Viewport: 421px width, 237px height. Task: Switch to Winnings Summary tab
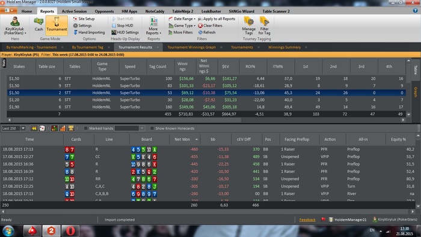tap(284, 48)
